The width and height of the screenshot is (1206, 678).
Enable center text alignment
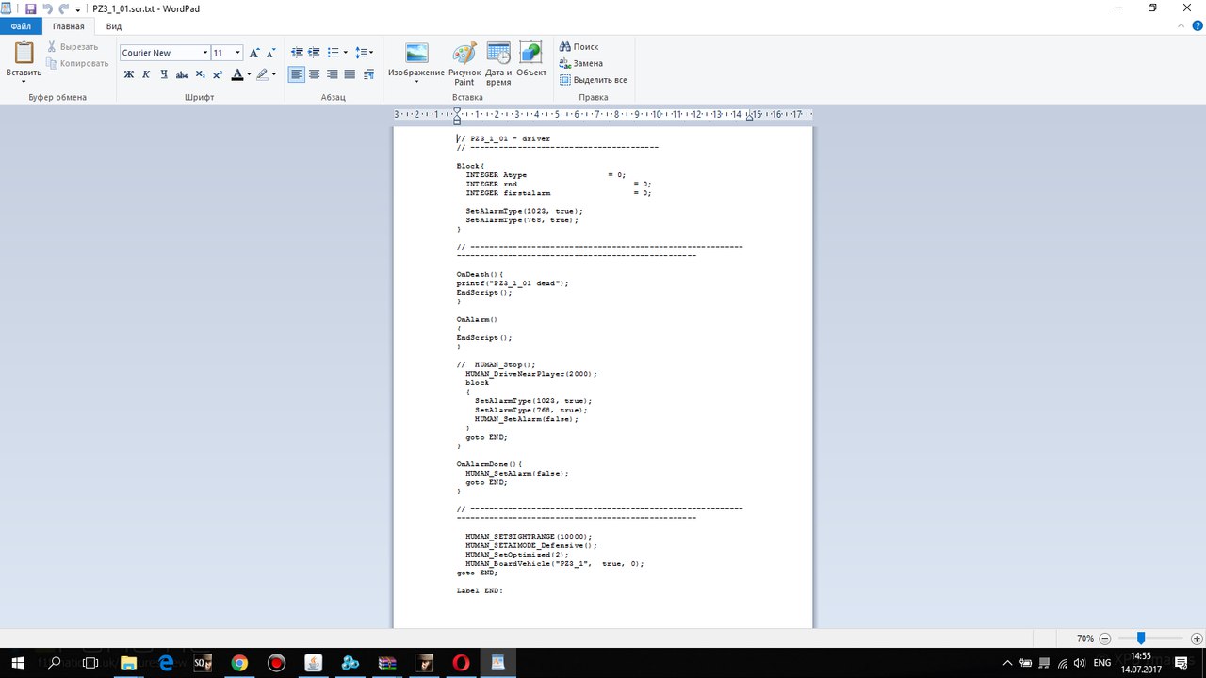point(315,74)
